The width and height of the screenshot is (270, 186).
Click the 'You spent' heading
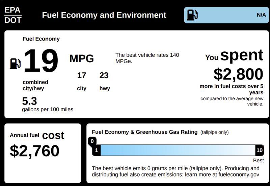click(x=234, y=56)
